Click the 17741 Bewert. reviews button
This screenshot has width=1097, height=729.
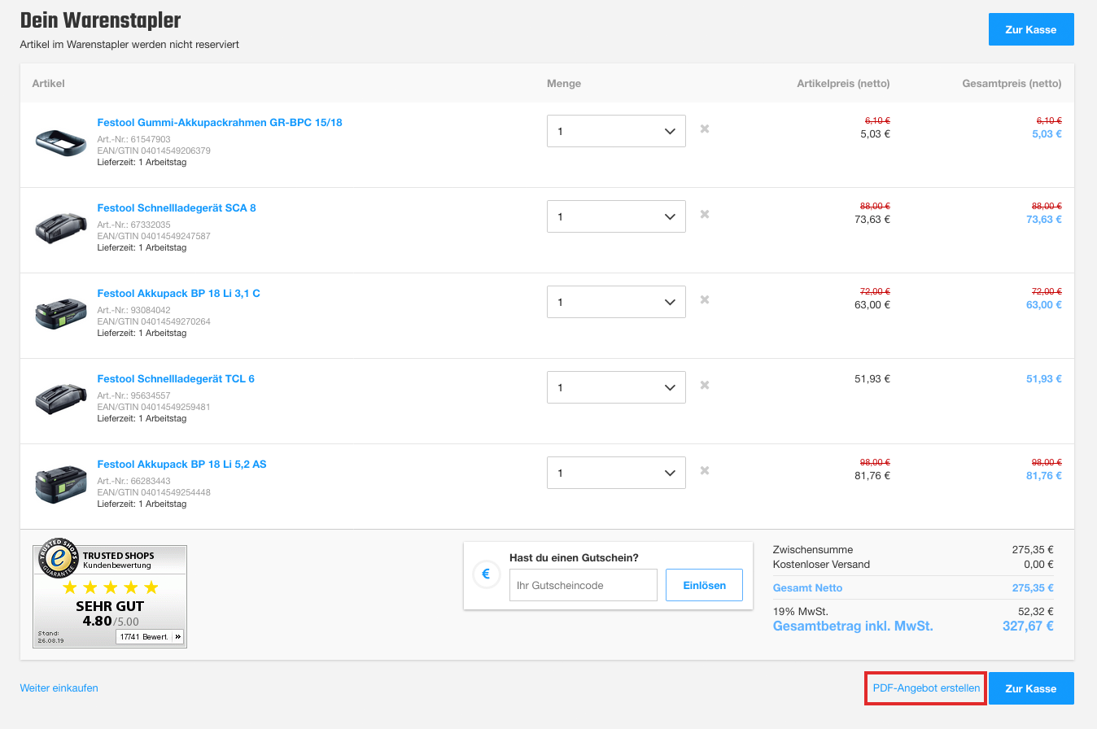[149, 636]
